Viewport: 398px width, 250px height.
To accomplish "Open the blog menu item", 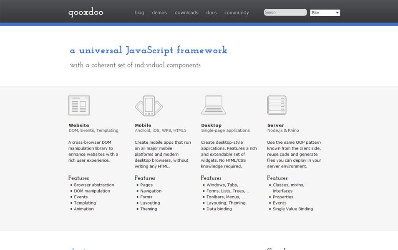I will pos(139,12).
